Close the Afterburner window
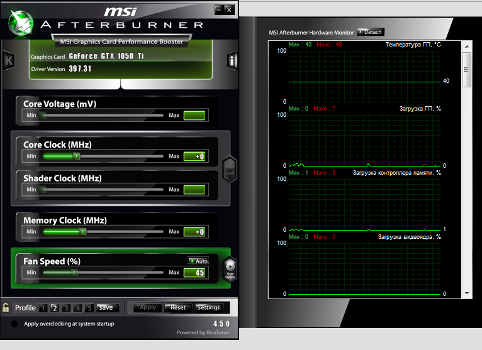Viewport: 482px width, 350px height. [x=229, y=9]
